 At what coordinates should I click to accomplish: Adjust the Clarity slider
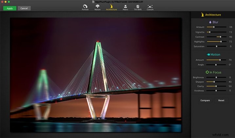coord(216,86)
